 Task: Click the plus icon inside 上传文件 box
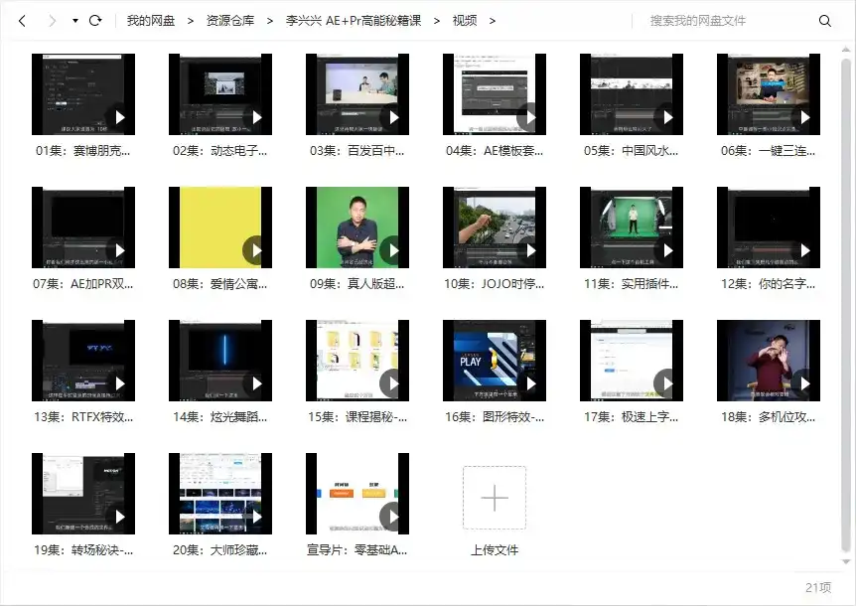496,497
